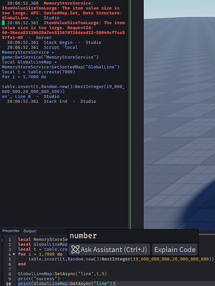Click 'Stack Begin' line in Output
Screen dimensions: 215x286
58,42
